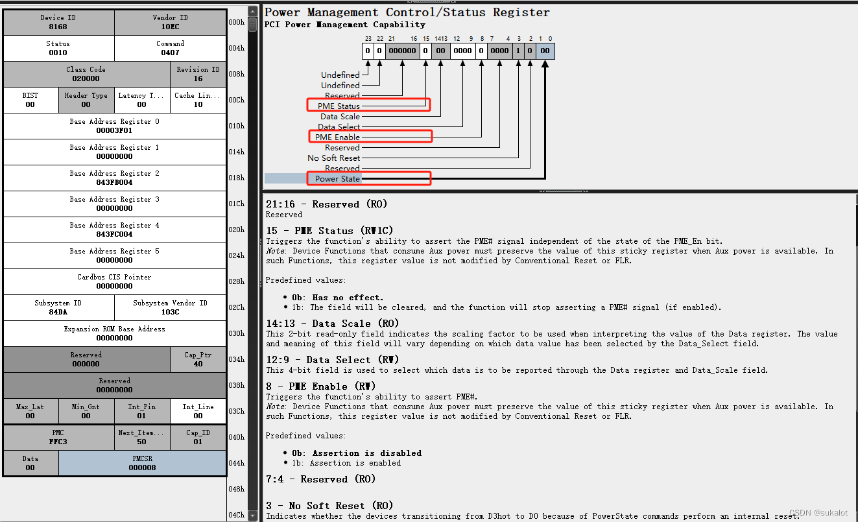
Task: Click the "15 - PME Status (RW1C)" heading
Action: (329, 231)
